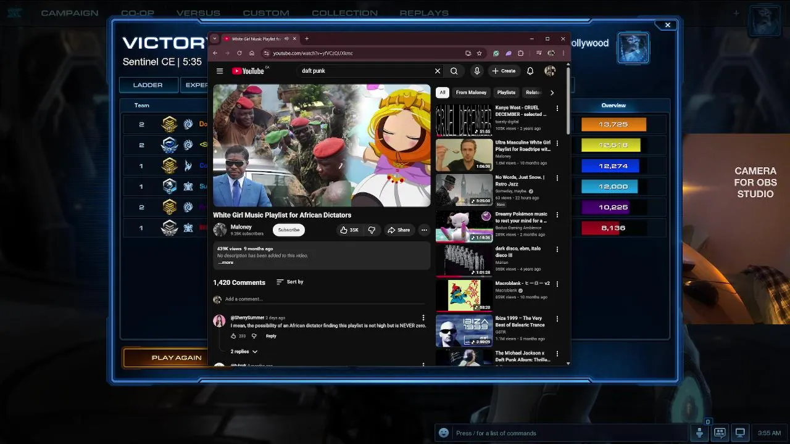This screenshot has height=444, width=790.
Task: Like the video with 35K likes
Action: click(349, 230)
